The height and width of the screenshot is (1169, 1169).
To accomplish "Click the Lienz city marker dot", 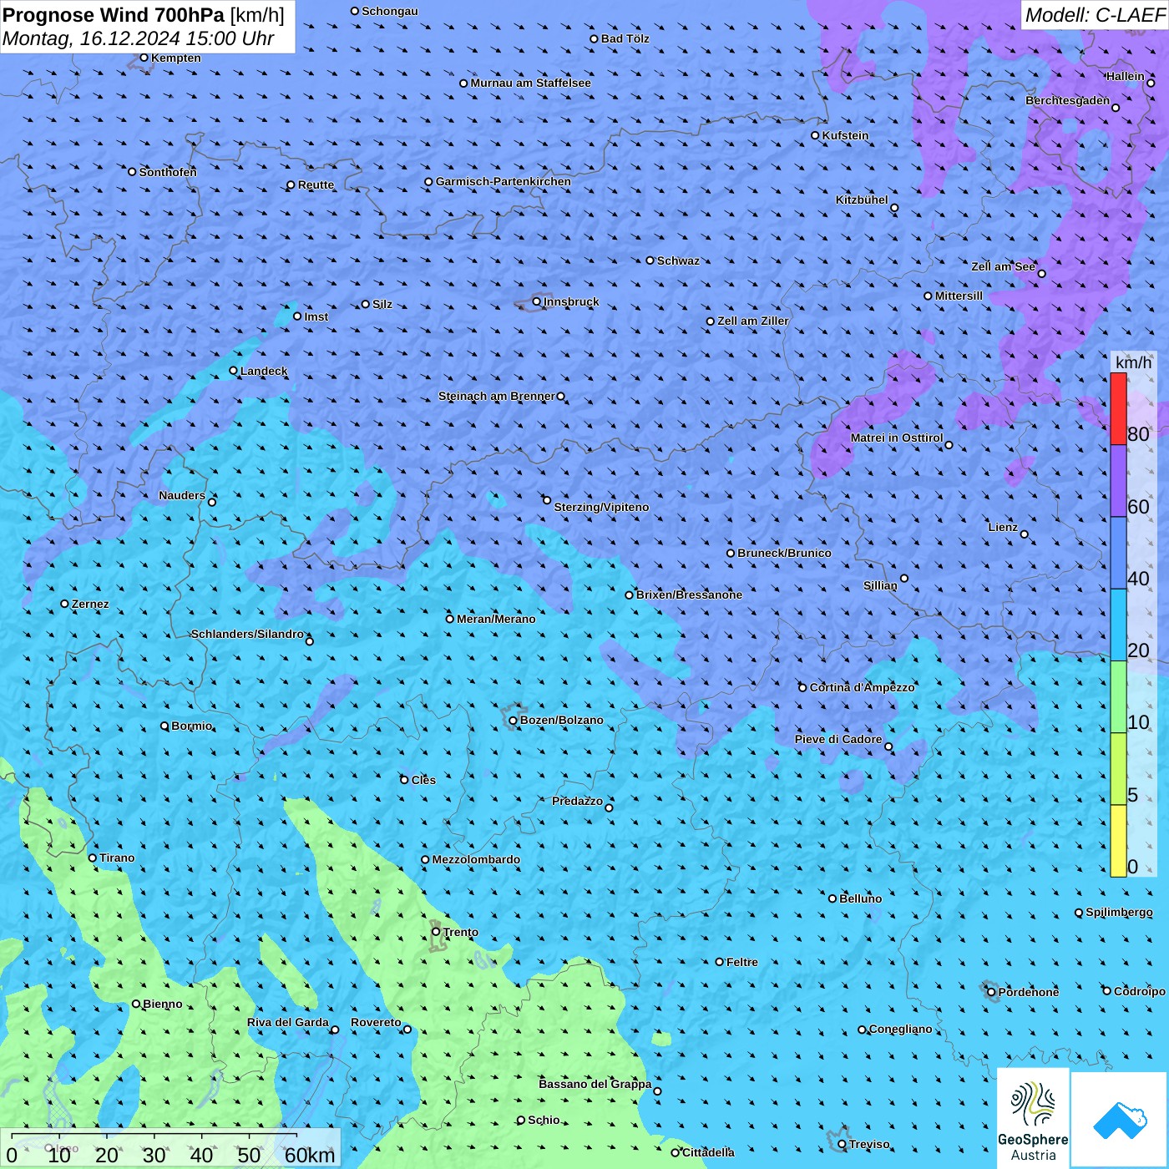I will pos(1025,534).
